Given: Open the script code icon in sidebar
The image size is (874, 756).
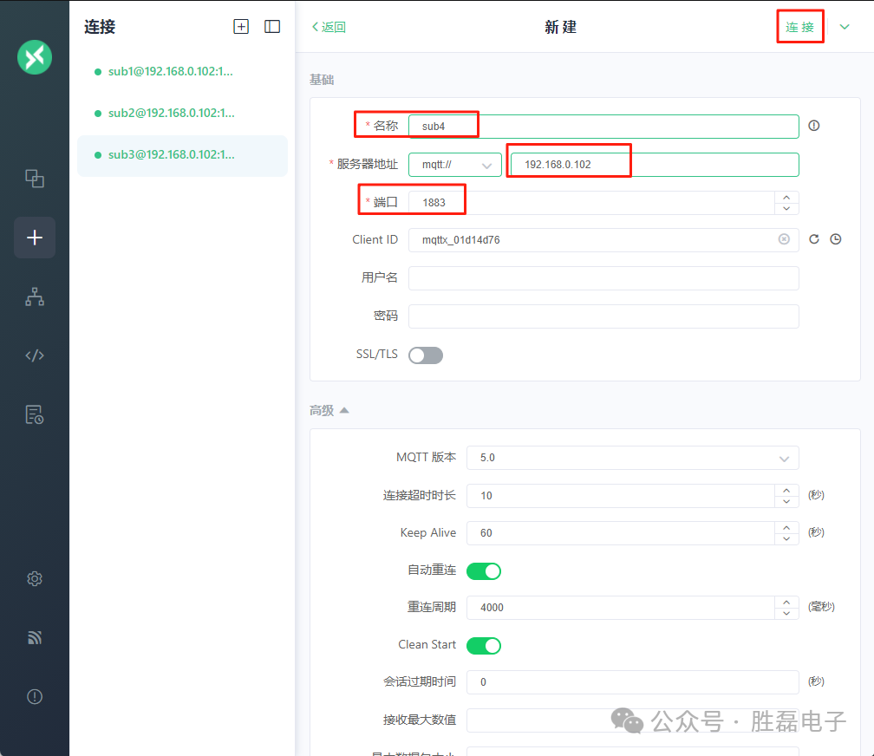Looking at the screenshot, I should coord(35,355).
